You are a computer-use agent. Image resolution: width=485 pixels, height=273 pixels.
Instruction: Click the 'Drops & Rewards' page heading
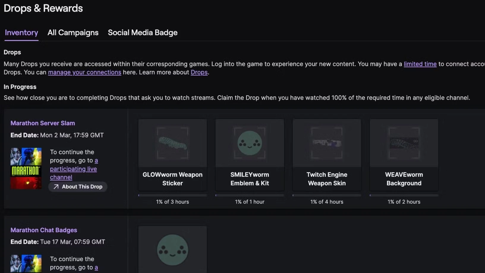[43, 8]
